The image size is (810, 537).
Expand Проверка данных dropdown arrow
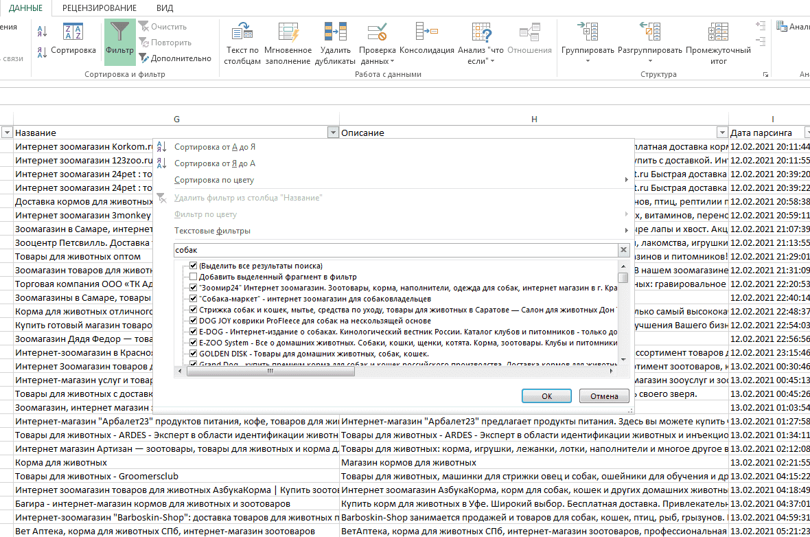click(x=392, y=62)
